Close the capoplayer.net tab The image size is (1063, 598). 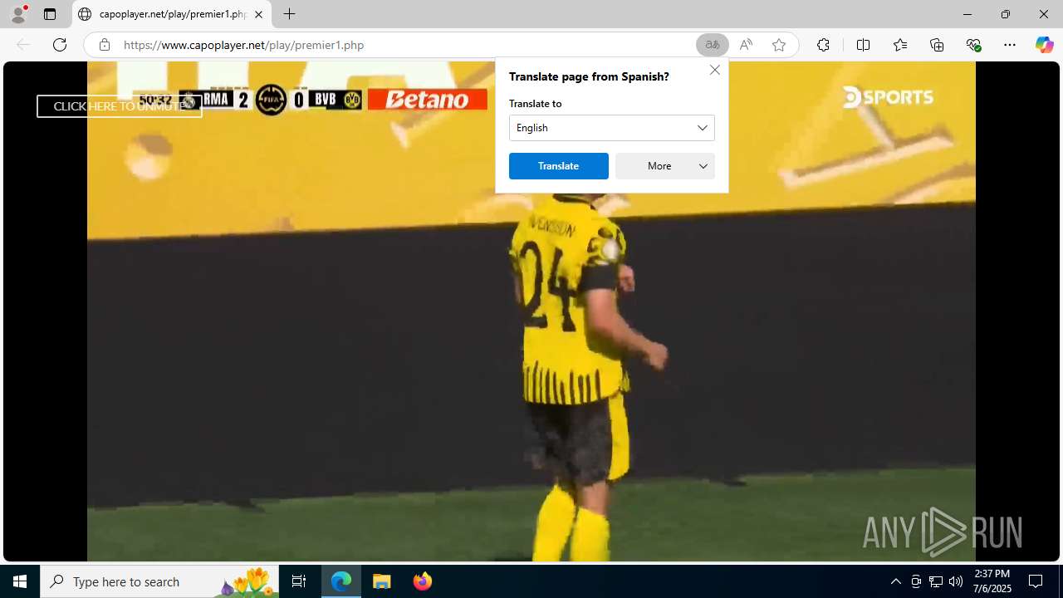258,14
